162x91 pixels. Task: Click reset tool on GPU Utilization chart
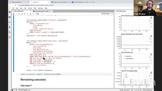(151, 27)
